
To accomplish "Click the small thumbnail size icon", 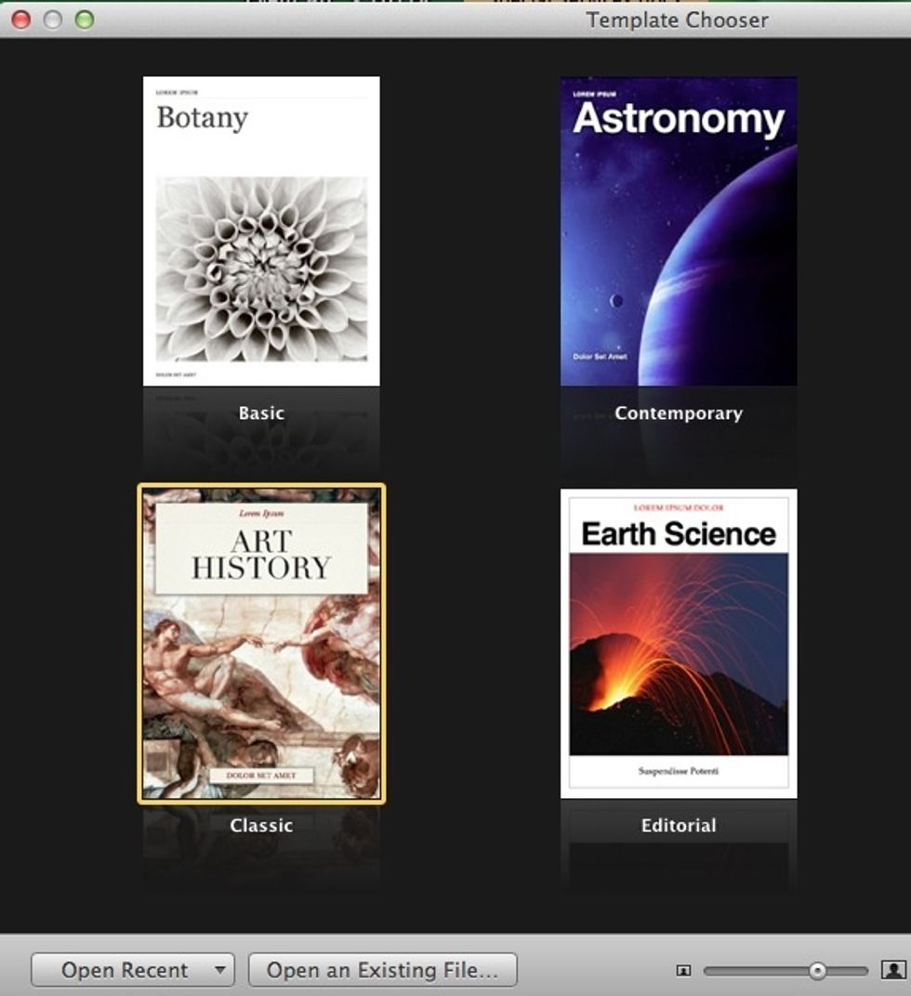I will tap(683, 971).
